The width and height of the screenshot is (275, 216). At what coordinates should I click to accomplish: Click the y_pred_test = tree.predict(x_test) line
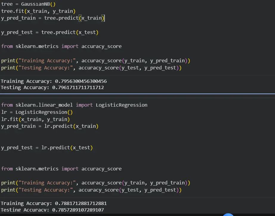[x=49, y=32]
